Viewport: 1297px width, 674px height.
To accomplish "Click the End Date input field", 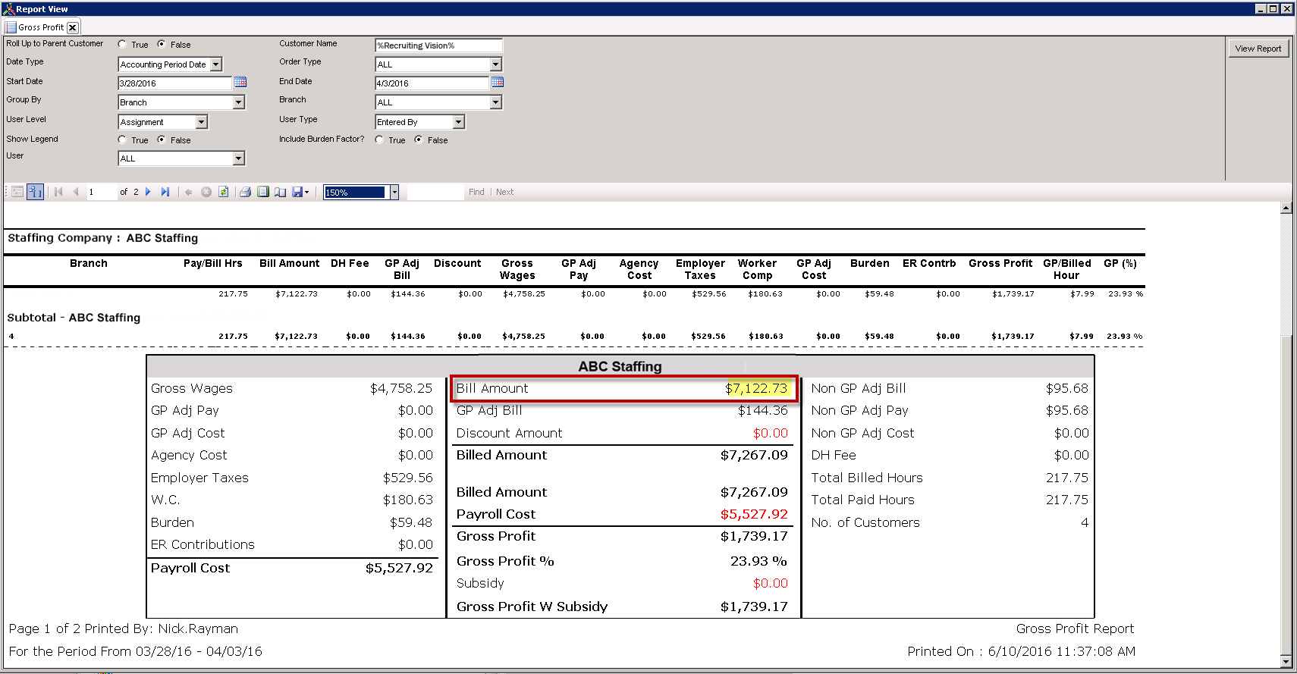I will click(432, 83).
